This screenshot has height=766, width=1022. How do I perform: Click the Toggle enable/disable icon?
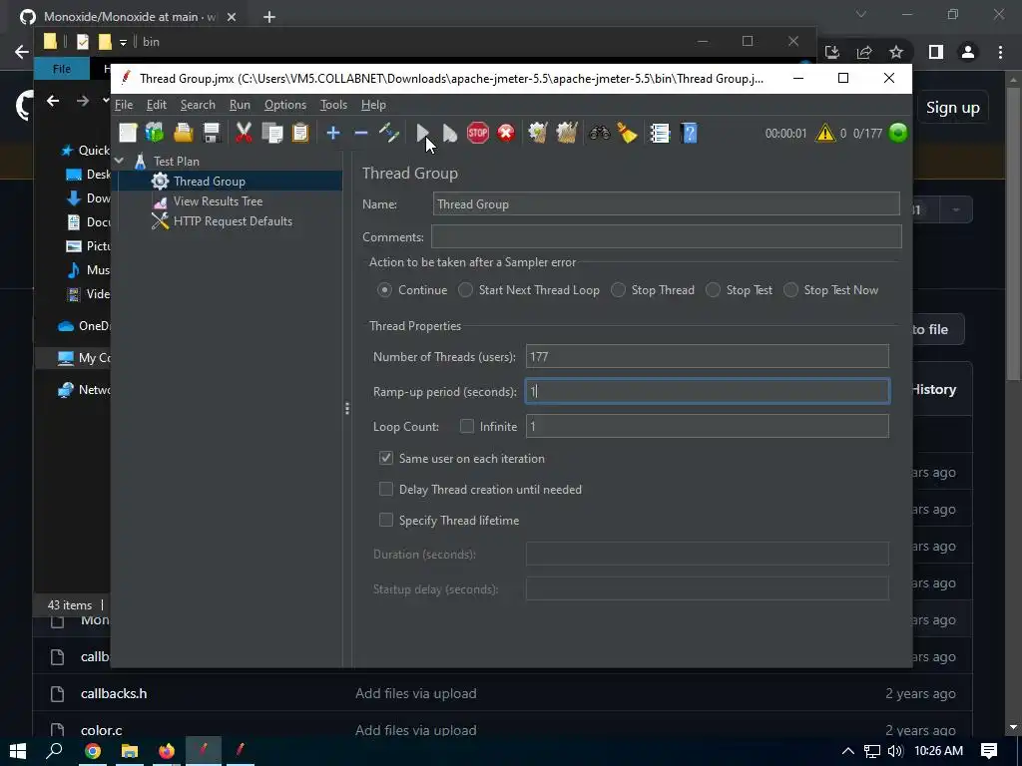tap(389, 133)
